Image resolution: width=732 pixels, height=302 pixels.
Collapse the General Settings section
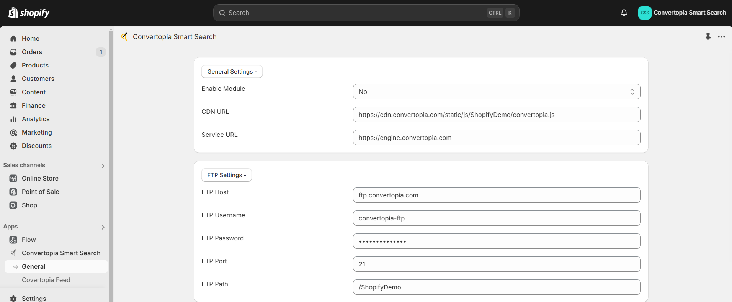tap(232, 72)
